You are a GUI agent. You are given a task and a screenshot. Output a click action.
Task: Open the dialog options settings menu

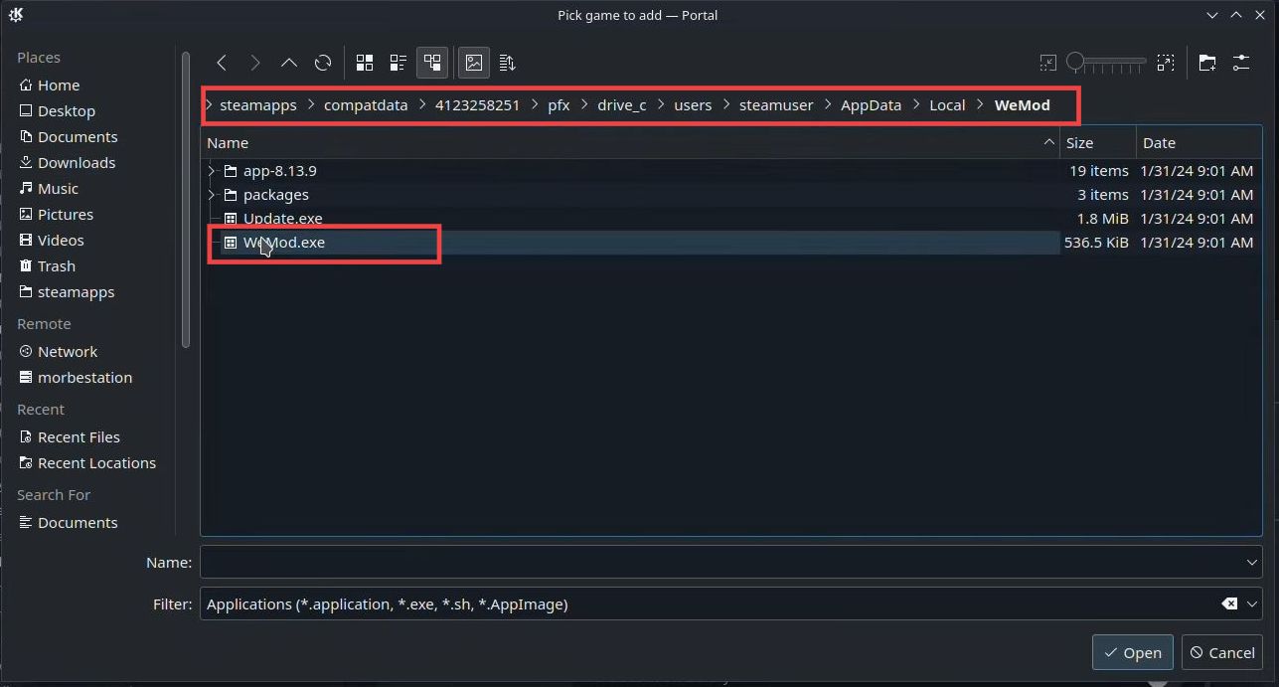[1241, 63]
